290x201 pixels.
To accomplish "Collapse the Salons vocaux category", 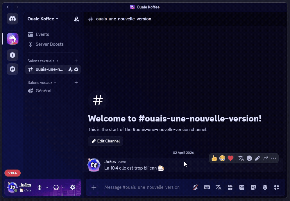I will click(x=42, y=82).
